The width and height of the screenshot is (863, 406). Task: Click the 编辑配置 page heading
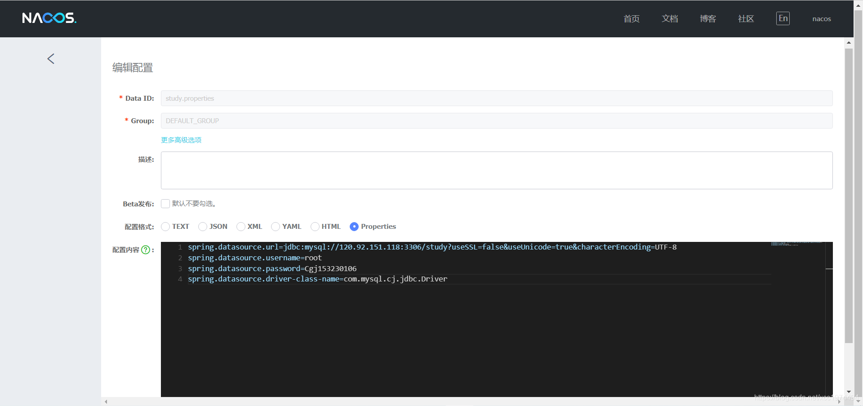(133, 68)
